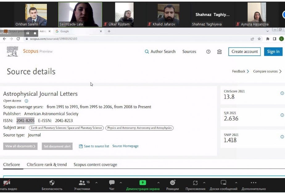The height and width of the screenshot is (194, 285).
Task: Click the green Share Screen icon
Action: pyautogui.click(x=143, y=183)
